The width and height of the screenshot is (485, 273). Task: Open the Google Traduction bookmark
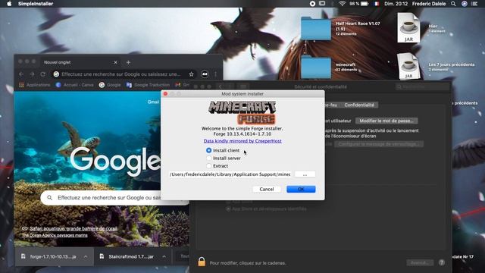click(148, 85)
